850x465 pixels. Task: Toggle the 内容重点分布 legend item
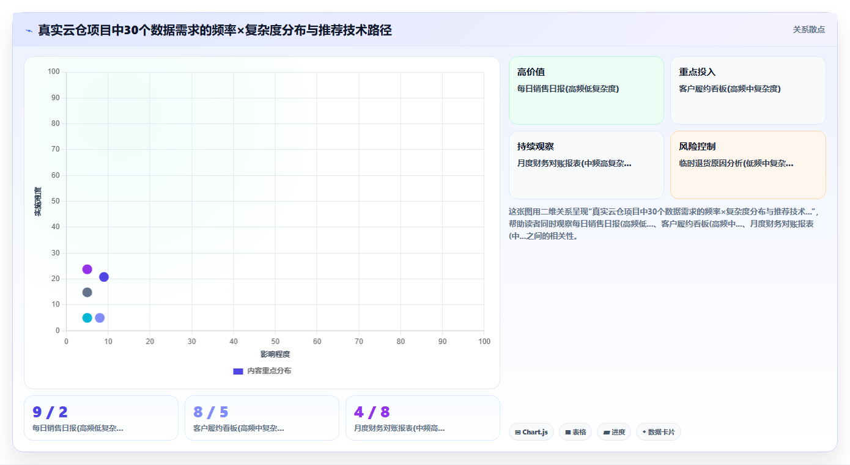(x=262, y=371)
